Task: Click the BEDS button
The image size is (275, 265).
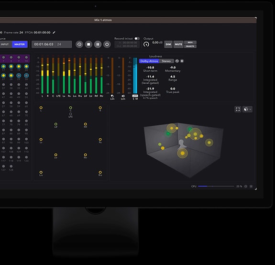Action: tap(190, 43)
